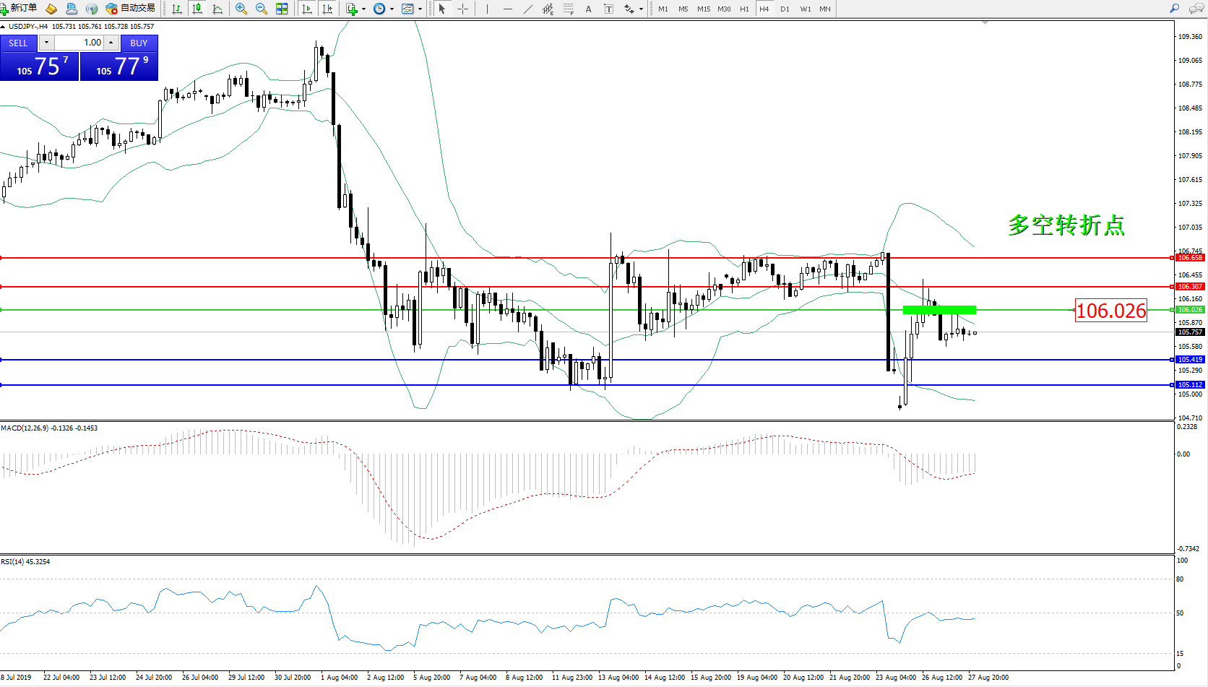Open the indicators list dropdown arrow

(x=363, y=9)
